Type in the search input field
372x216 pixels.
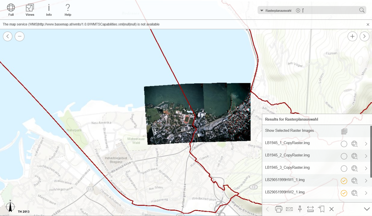(x=328, y=10)
